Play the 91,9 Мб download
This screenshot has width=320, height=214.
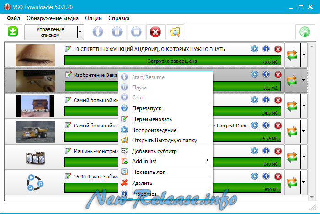255,125
